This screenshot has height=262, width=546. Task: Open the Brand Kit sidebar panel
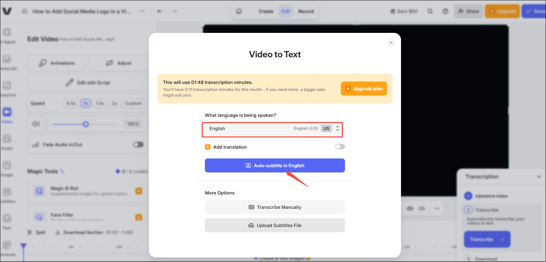7,89
